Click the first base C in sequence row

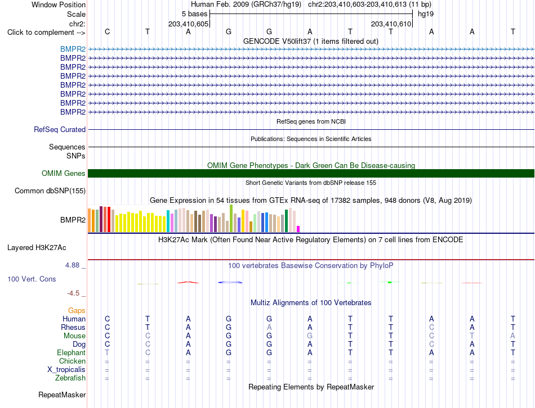(x=107, y=31)
